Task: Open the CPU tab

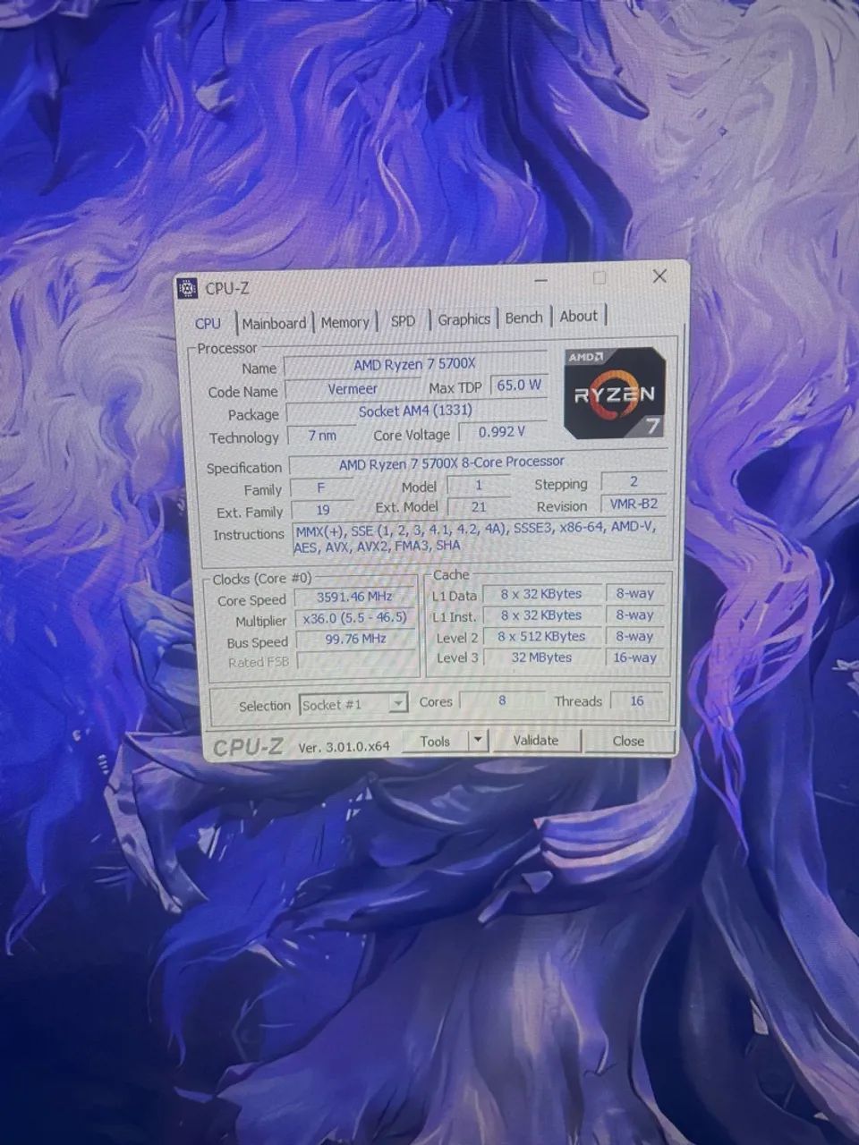Action: pos(208,323)
